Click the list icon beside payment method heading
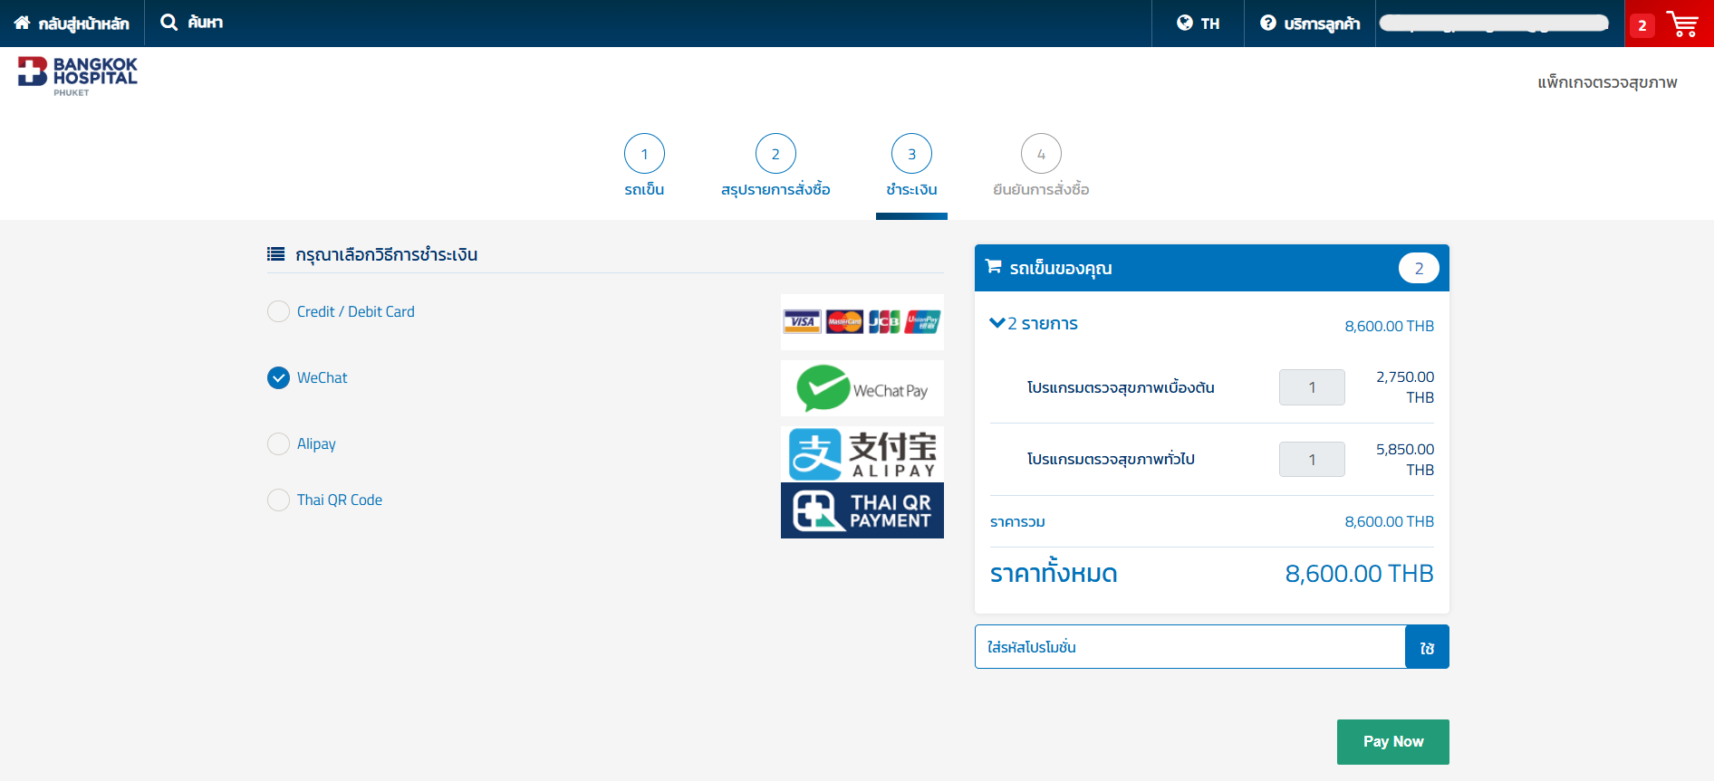Screen dimensions: 1714x781 pos(276,254)
